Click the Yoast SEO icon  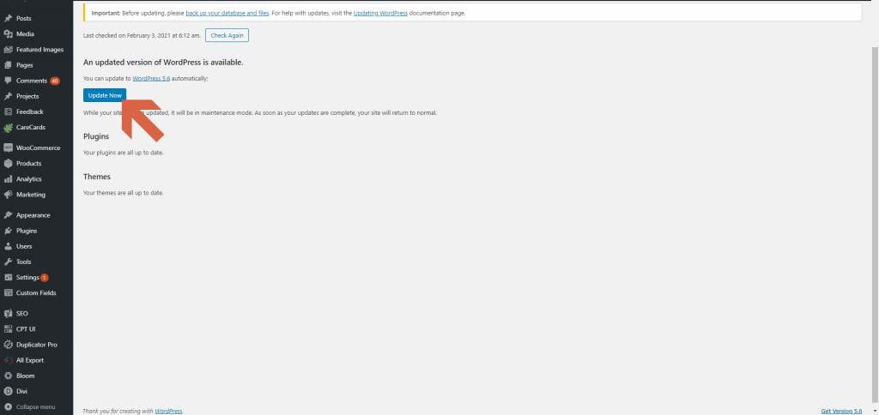point(8,314)
